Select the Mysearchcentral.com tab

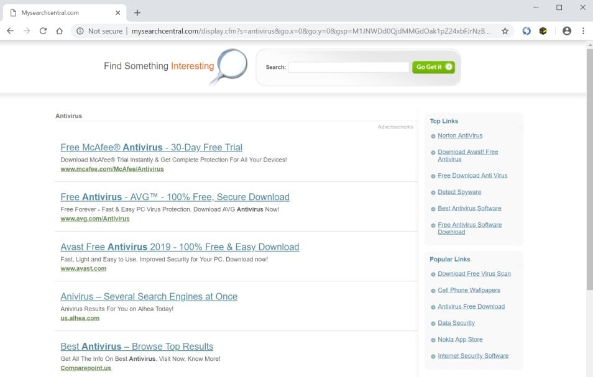point(64,13)
